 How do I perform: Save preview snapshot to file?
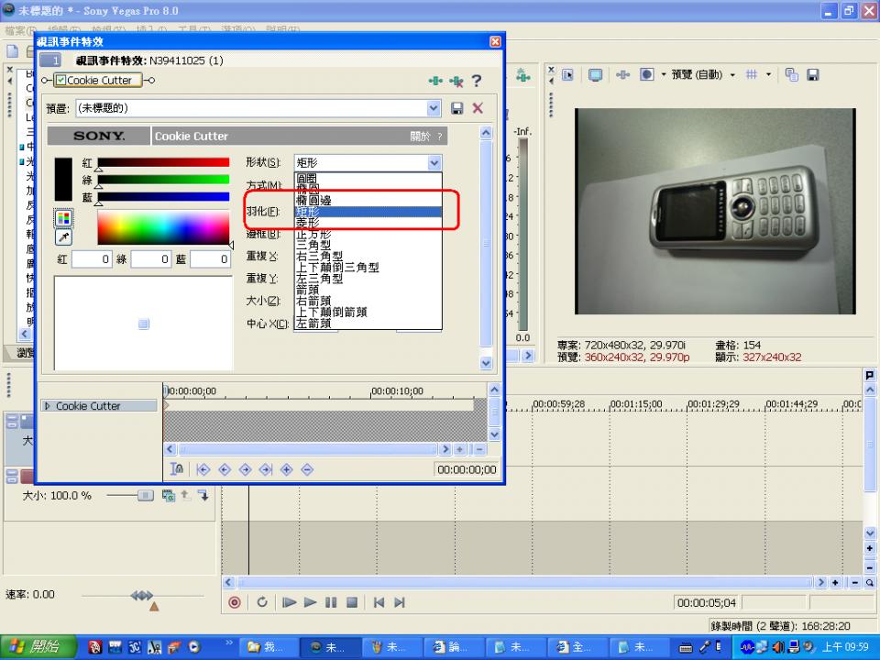coord(812,75)
